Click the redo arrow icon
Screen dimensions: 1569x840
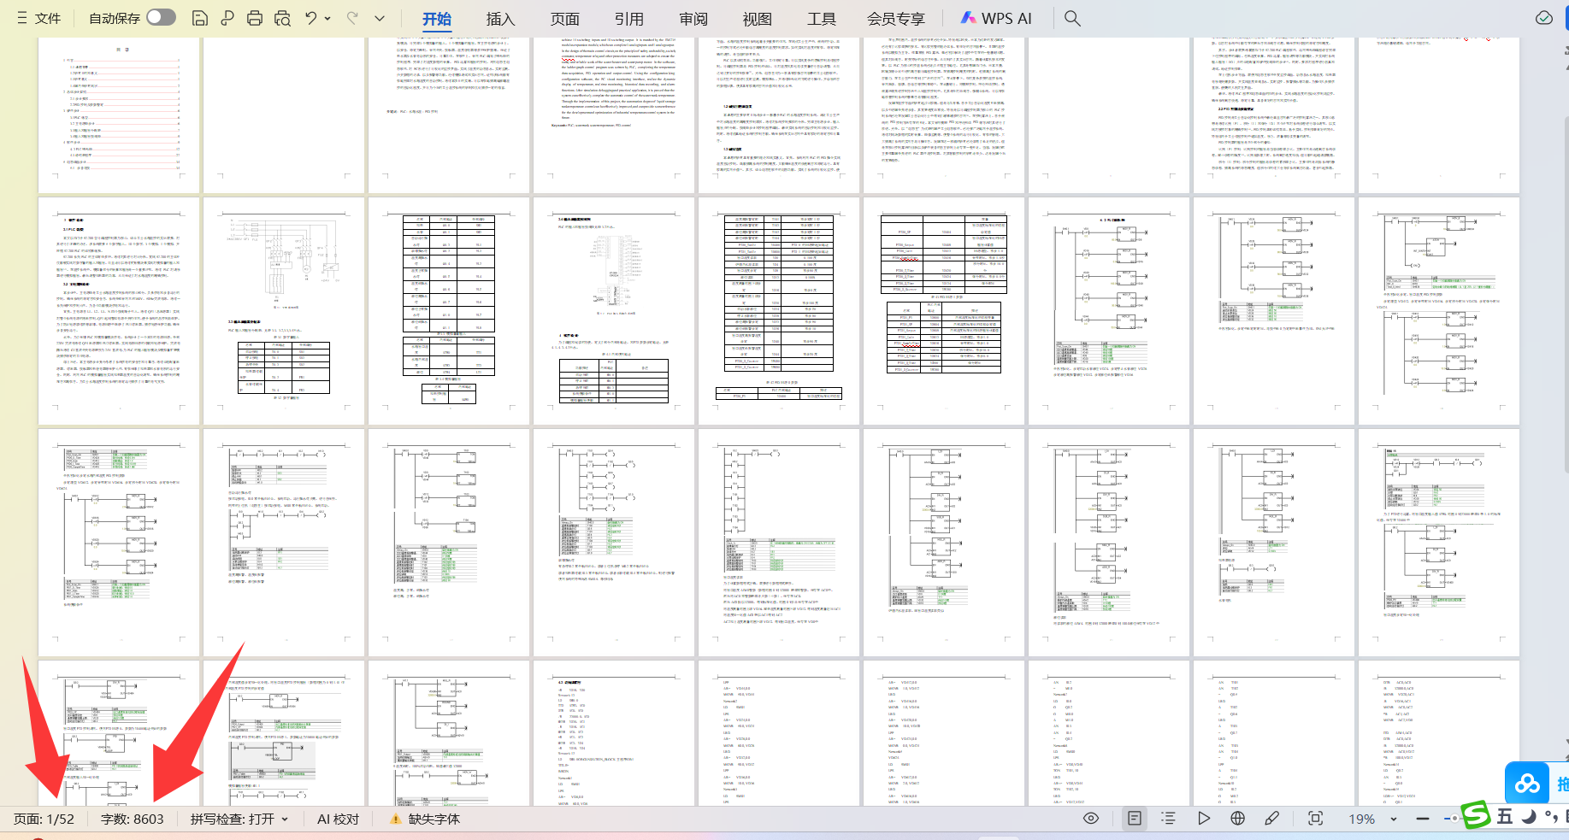tap(352, 18)
